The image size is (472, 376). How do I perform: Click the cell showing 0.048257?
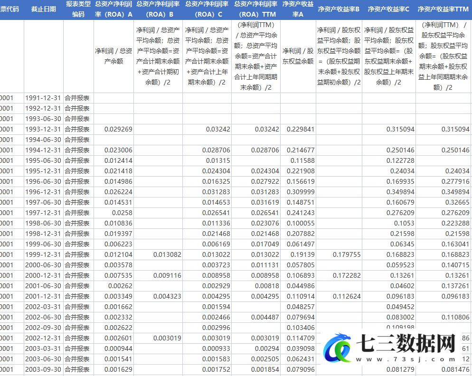pos(298,307)
